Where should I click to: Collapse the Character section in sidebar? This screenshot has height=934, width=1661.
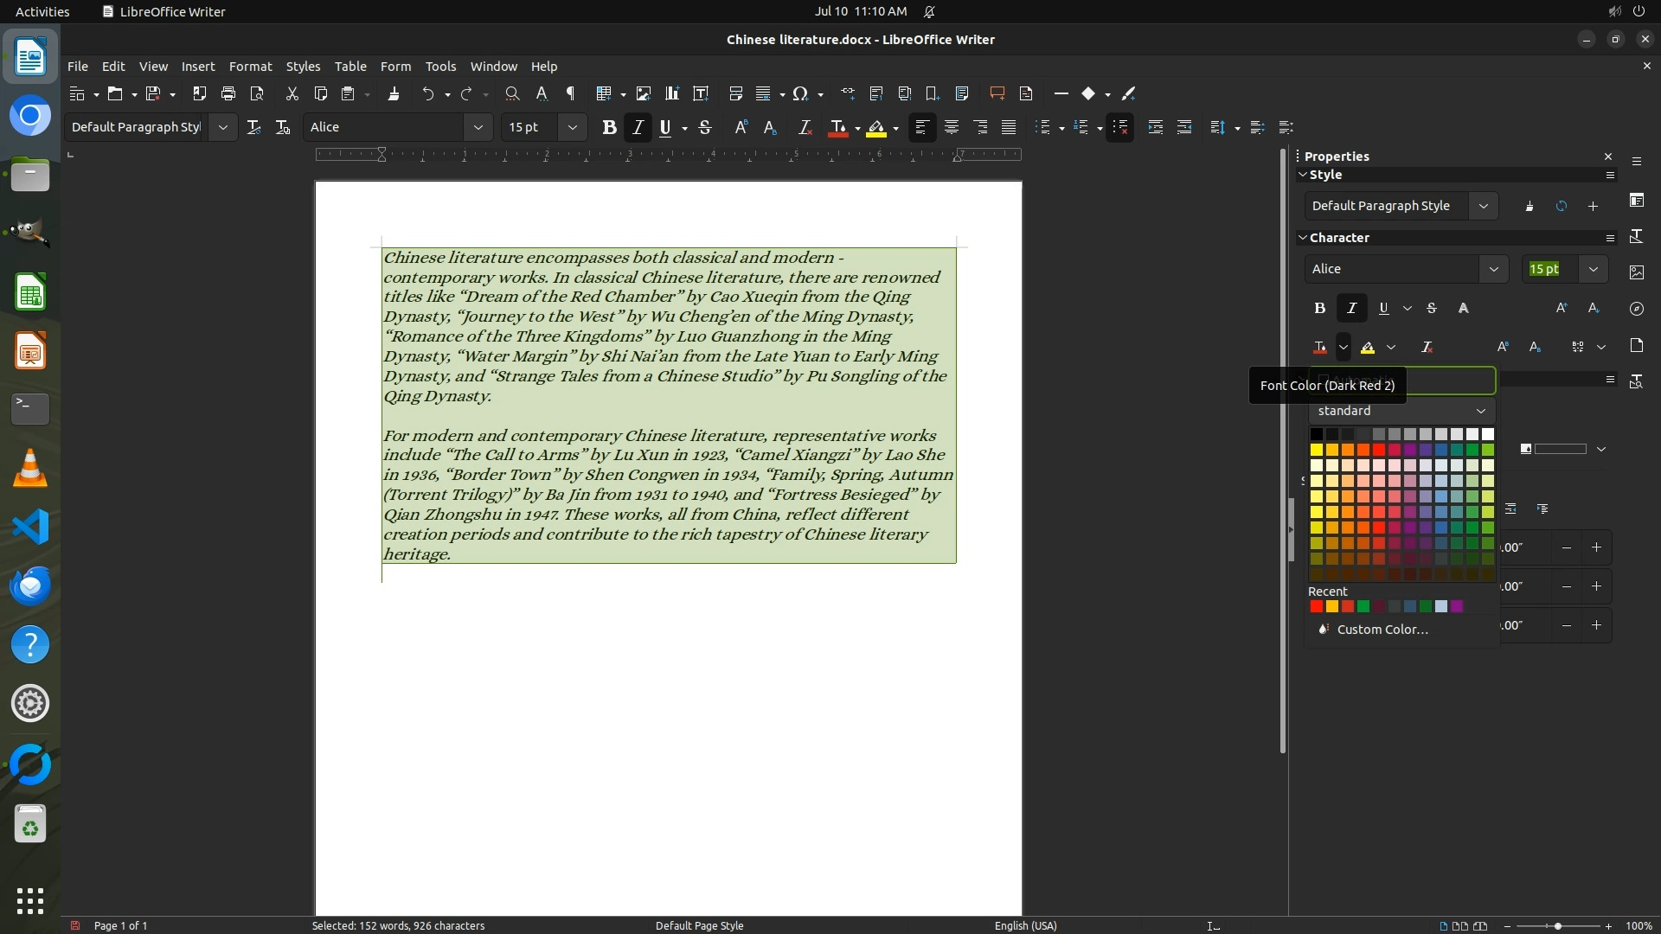1303,237
